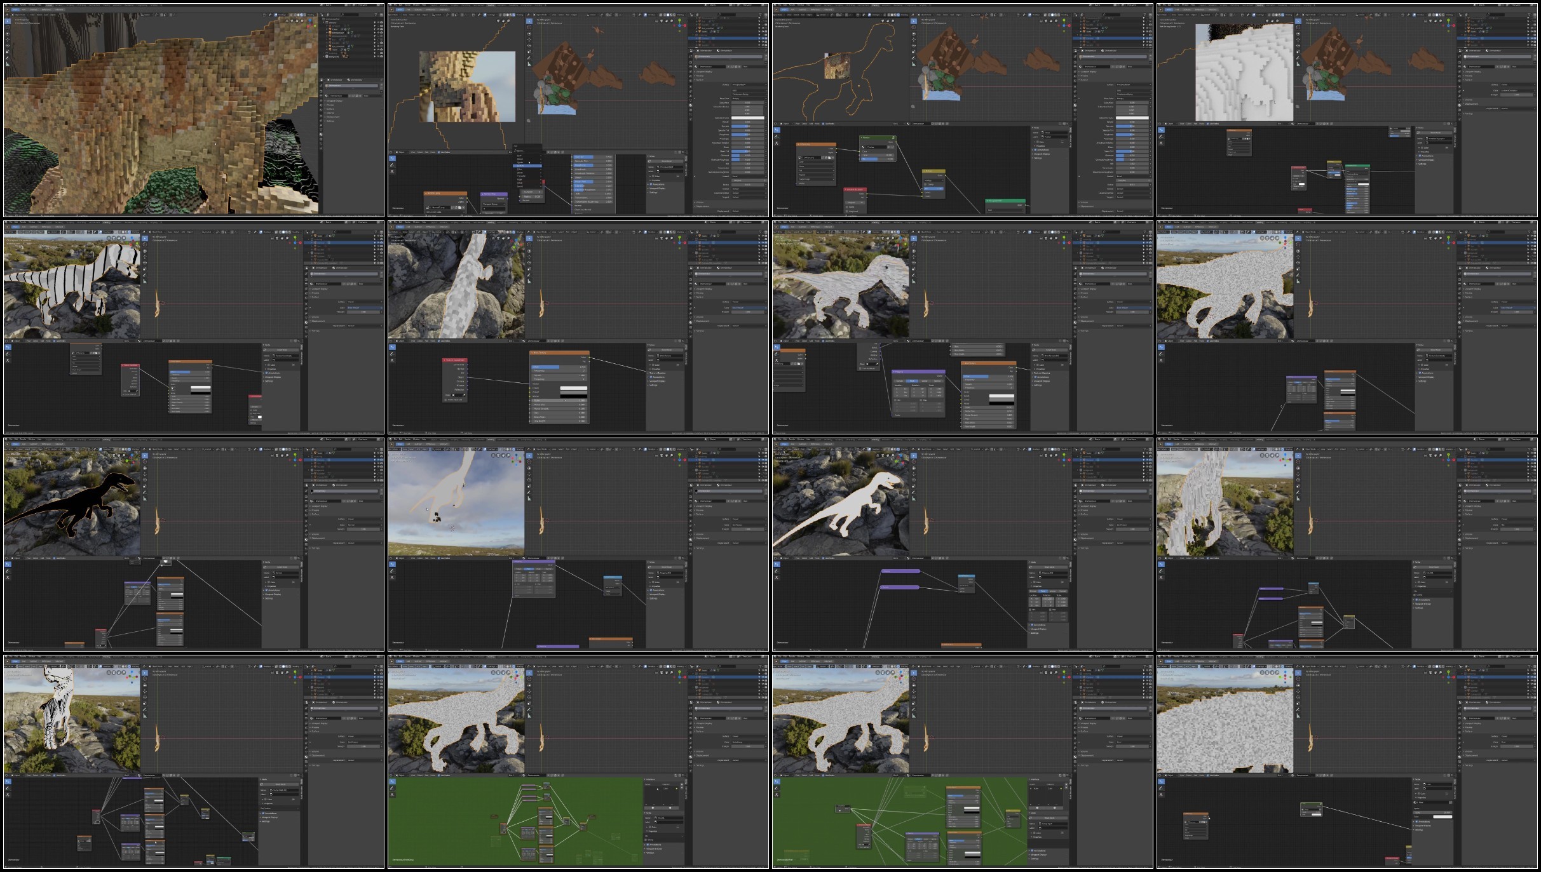
Task: Open Window menu in brown voxel close-up frame
Action: click(32, 5)
